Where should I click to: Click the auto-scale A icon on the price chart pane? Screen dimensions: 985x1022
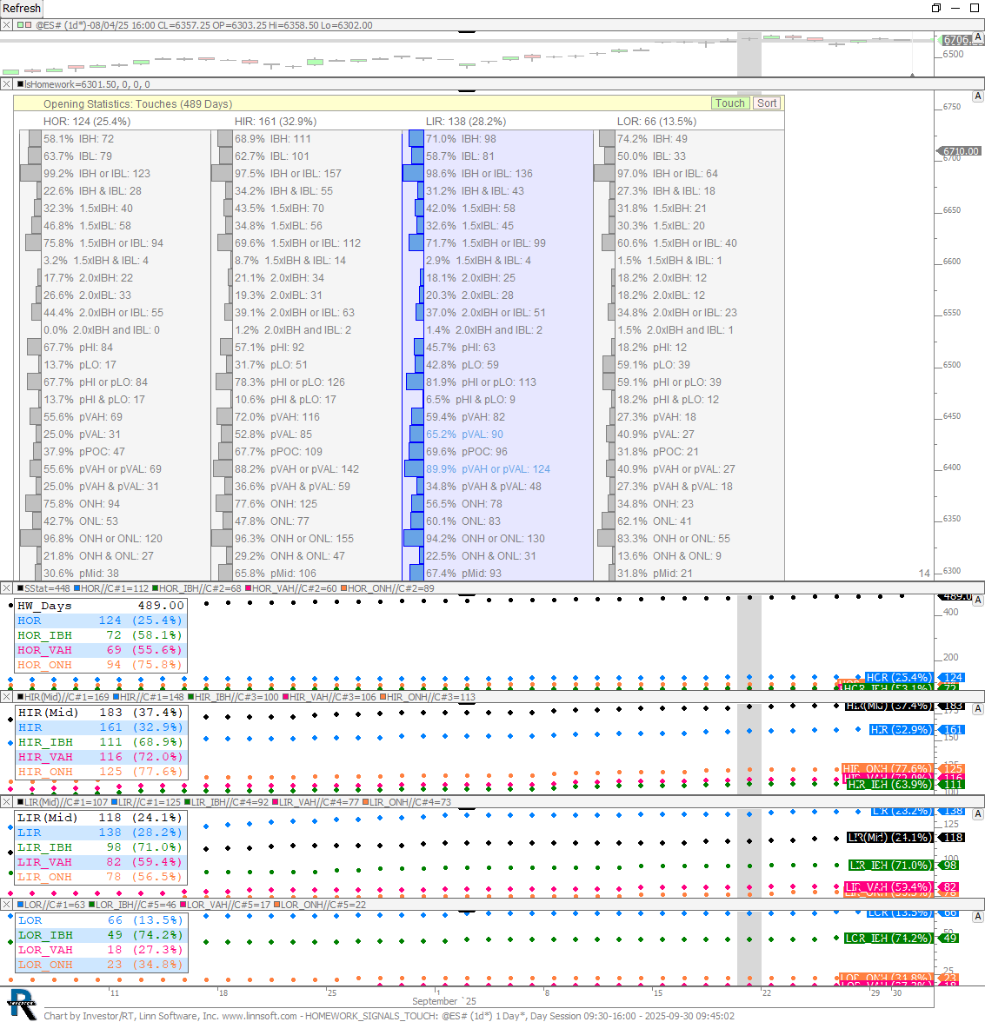click(978, 37)
